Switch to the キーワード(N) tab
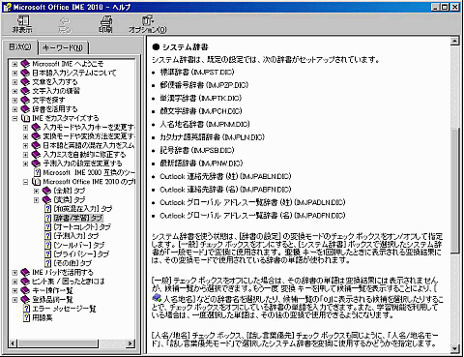The width and height of the screenshot is (464, 357). pyautogui.click(x=63, y=48)
